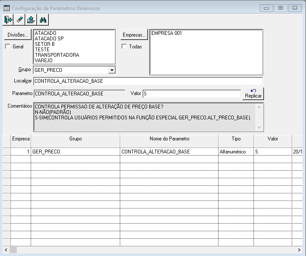Image resolution: width=306 pixels, height=256 pixels.
Task: Click the exit door toolbar icon
Action: click(x=8, y=20)
